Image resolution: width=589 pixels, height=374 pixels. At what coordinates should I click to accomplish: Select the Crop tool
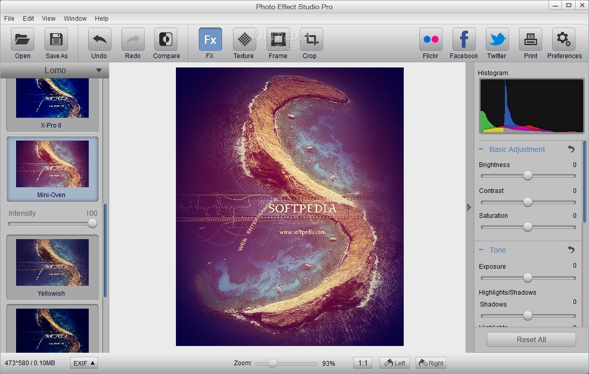tap(311, 39)
